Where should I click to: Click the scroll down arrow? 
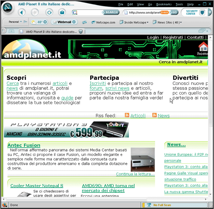click(x=210, y=194)
